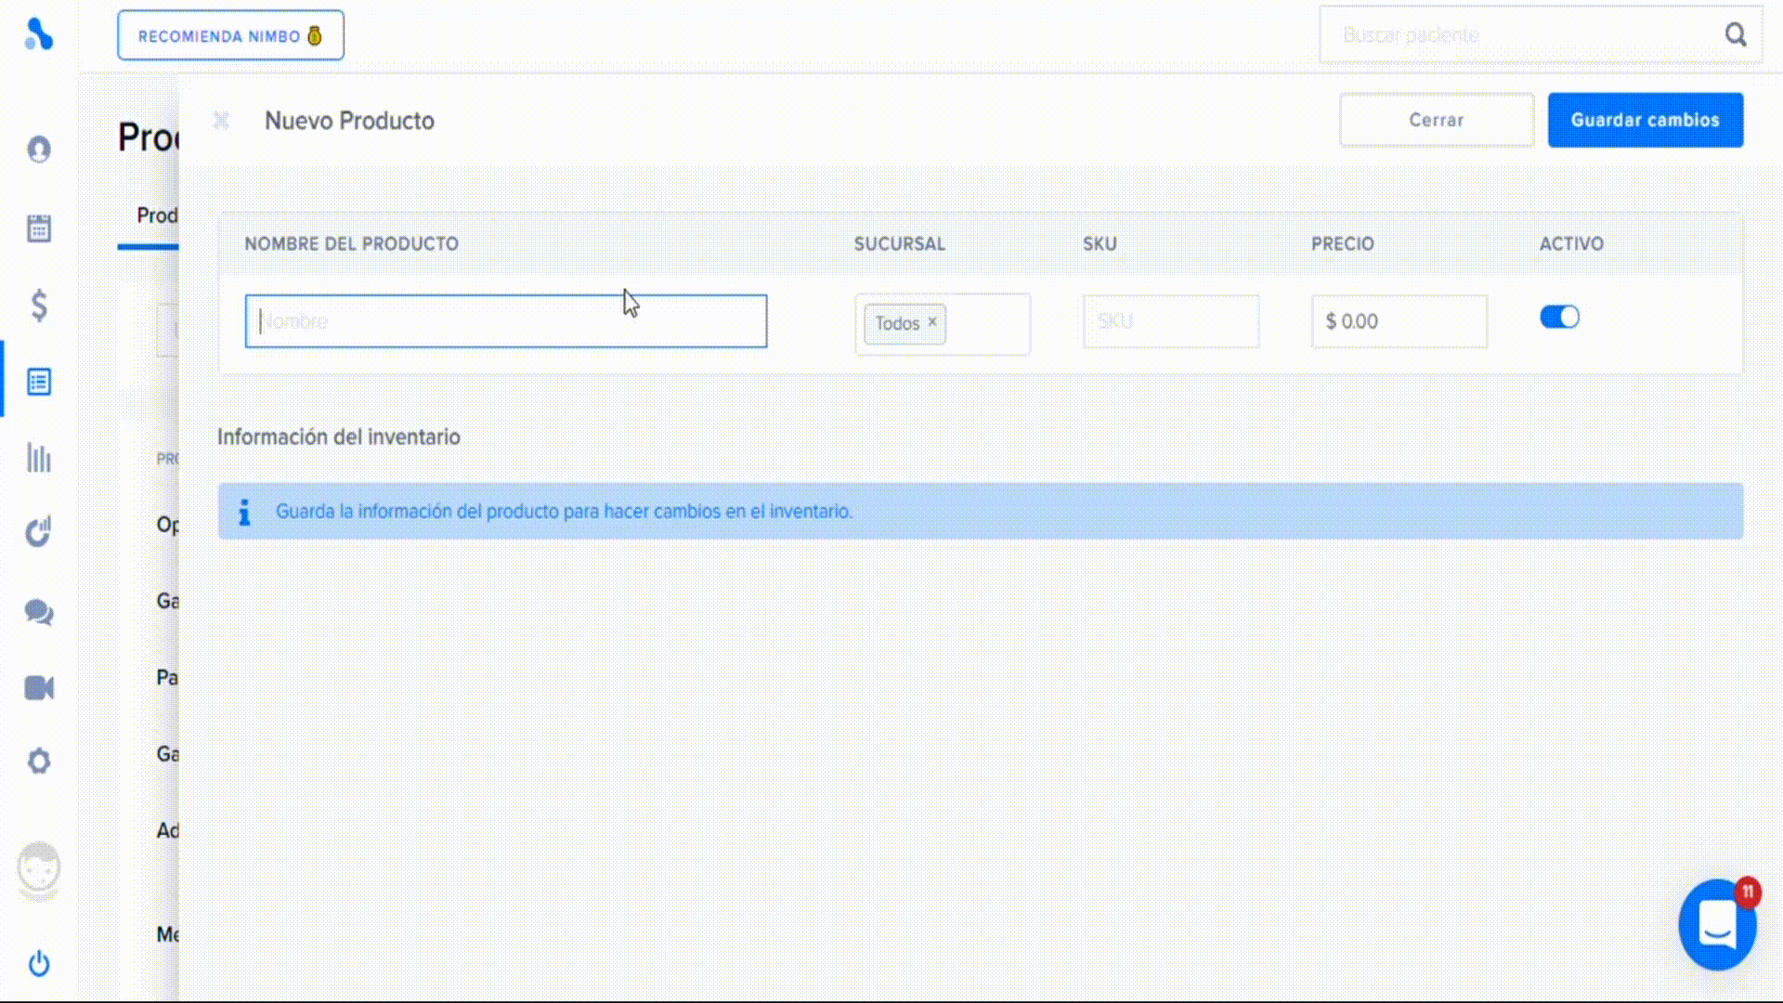This screenshot has width=1783, height=1003.
Task: Click the search magnifier icon
Action: pyautogui.click(x=1736, y=35)
